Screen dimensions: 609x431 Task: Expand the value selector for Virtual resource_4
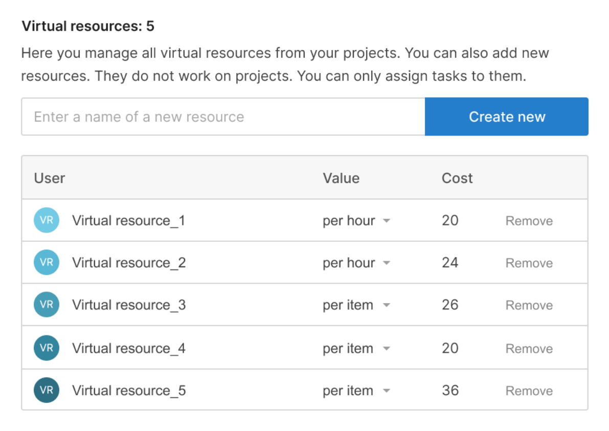tap(356, 348)
